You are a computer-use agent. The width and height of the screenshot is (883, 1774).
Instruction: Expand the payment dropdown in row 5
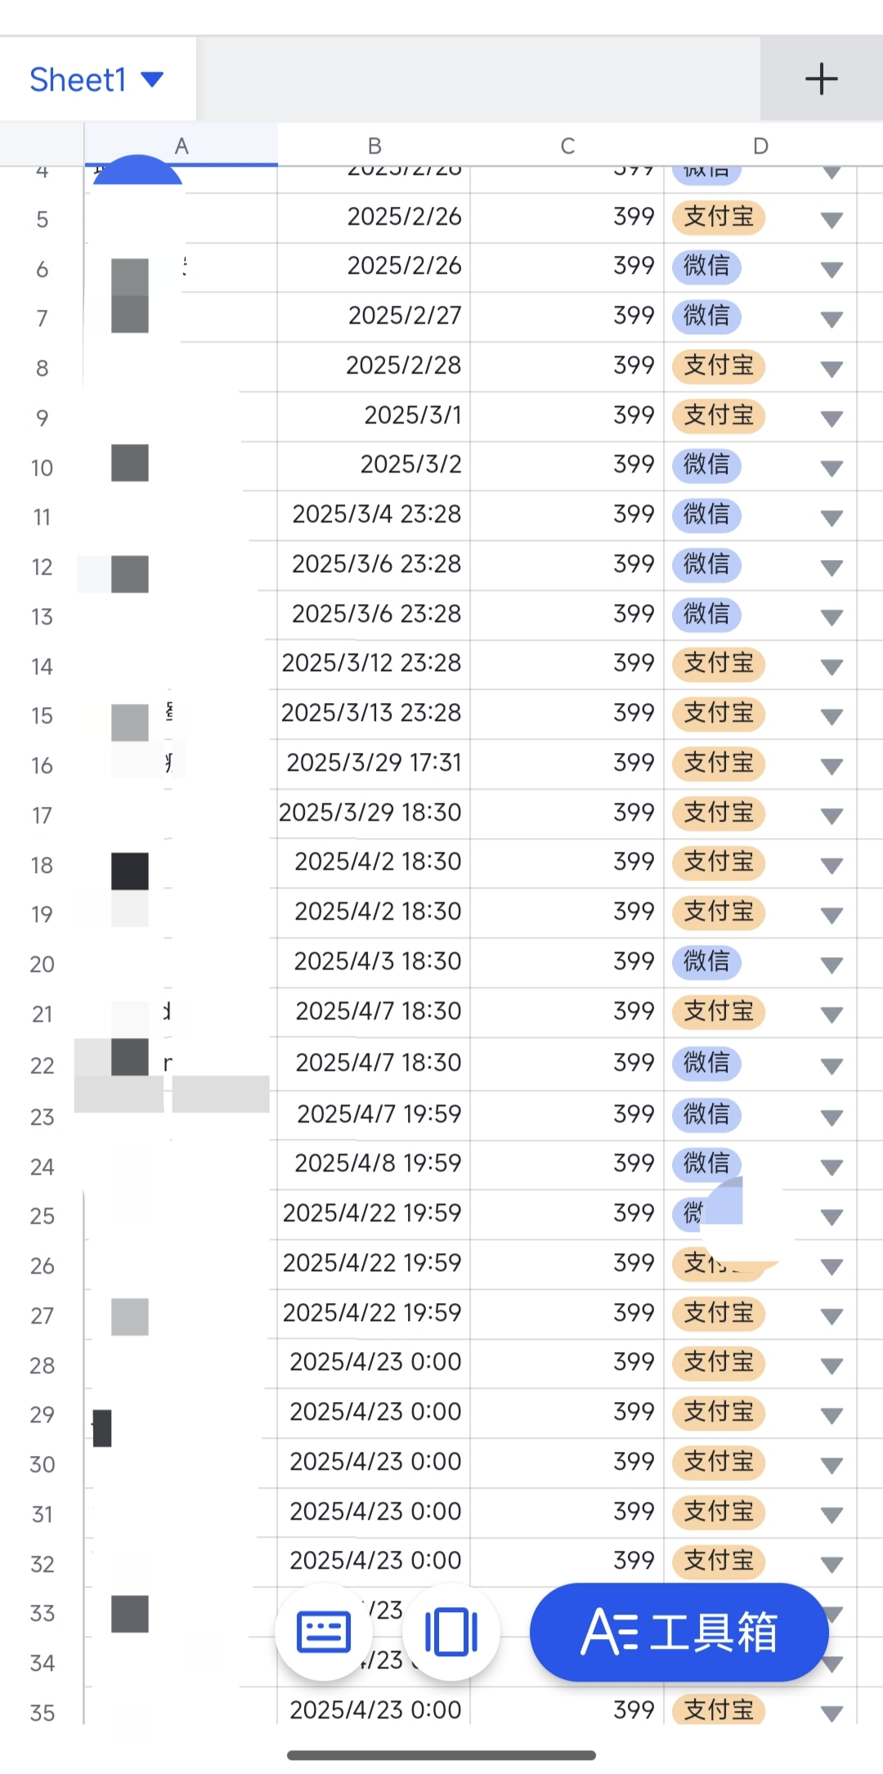tap(831, 219)
